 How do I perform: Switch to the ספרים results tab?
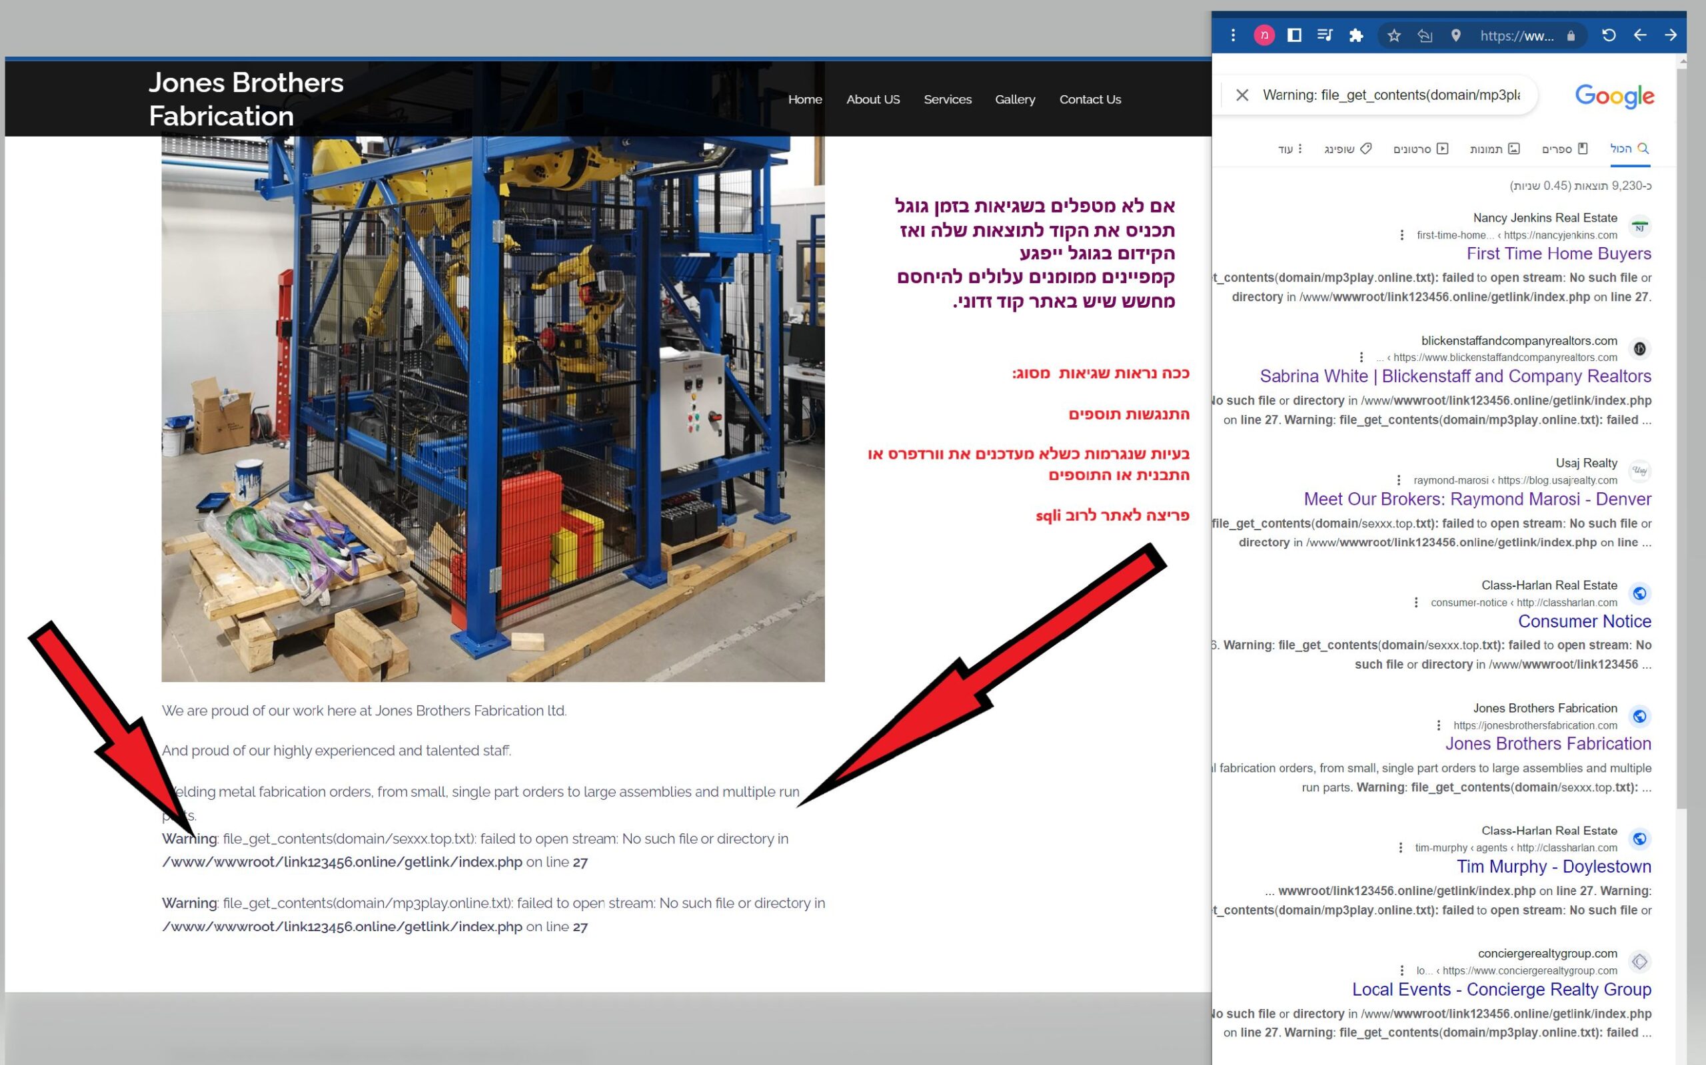click(x=1564, y=149)
